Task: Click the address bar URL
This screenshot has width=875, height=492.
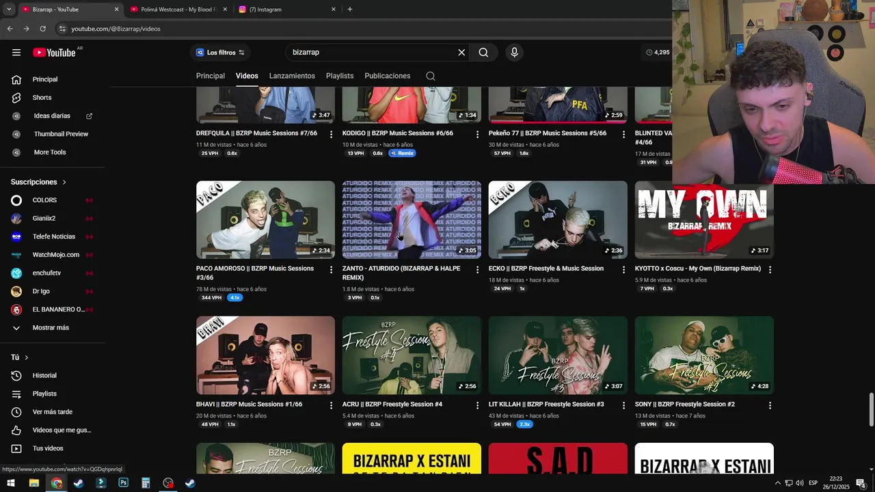Action: (116, 29)
